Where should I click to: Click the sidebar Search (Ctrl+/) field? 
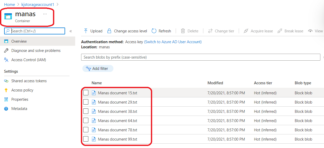[35, 31]
